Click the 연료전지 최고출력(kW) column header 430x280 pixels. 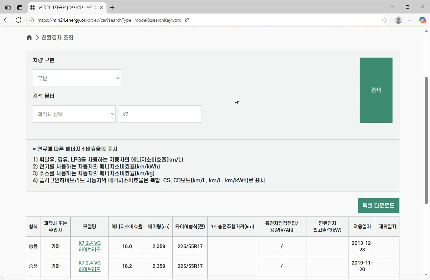327,227
